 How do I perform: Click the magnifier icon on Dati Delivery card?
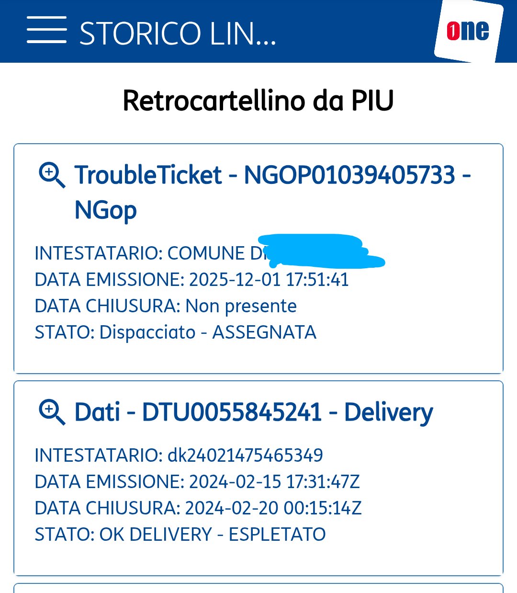[x=52, y=413]
